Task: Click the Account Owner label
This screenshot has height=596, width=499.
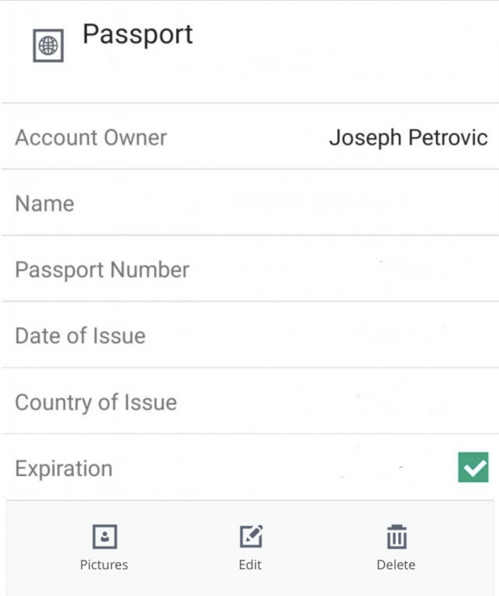Action: coord(91,137)
